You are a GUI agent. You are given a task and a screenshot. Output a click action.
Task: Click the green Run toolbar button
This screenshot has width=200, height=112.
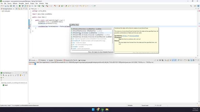point(39,6)
